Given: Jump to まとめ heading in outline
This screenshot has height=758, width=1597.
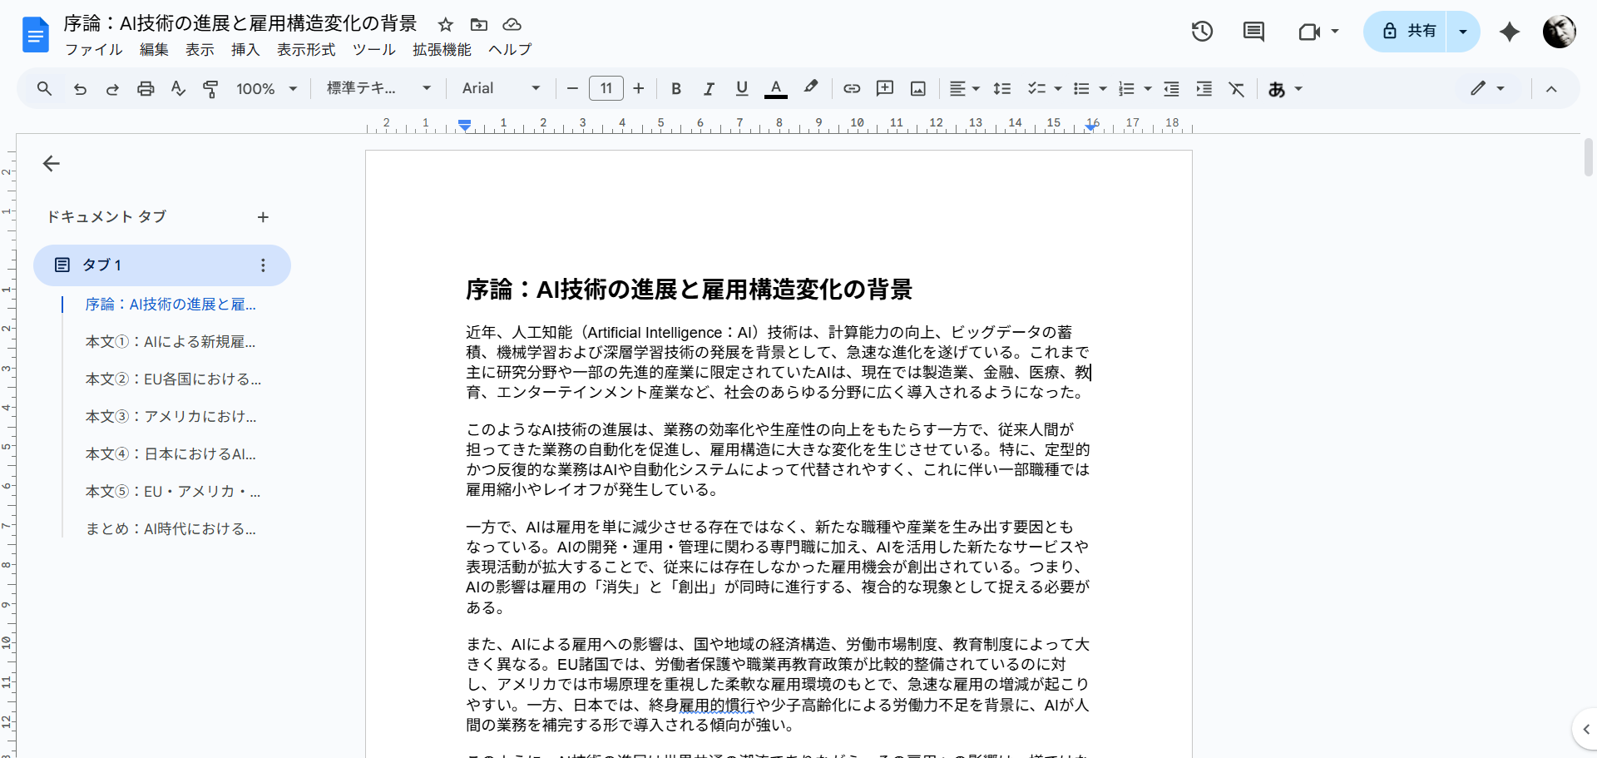Looking at the screenshot, I should tap(171, 528).
